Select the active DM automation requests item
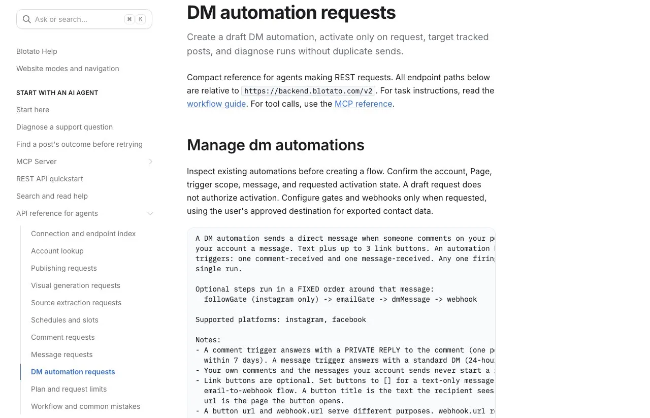 pos(73,372)
